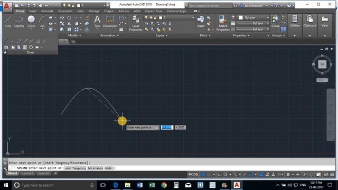The image size is (338, 190).
Task: Toggle polar tracking in status bar
Action: tap(226, 174)
